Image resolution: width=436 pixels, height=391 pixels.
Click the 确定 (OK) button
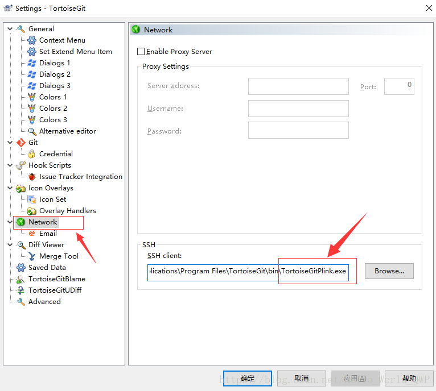pos(248,378)
